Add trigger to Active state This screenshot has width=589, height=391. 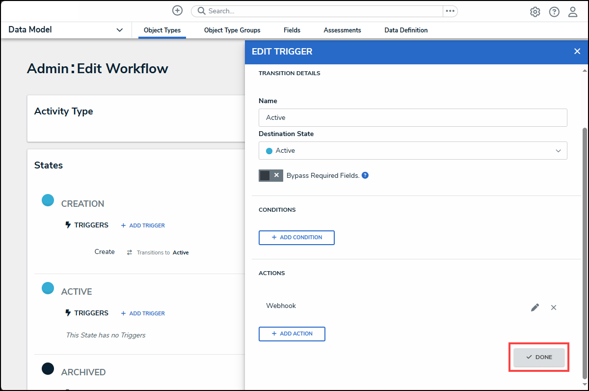[x=143, y=313]
